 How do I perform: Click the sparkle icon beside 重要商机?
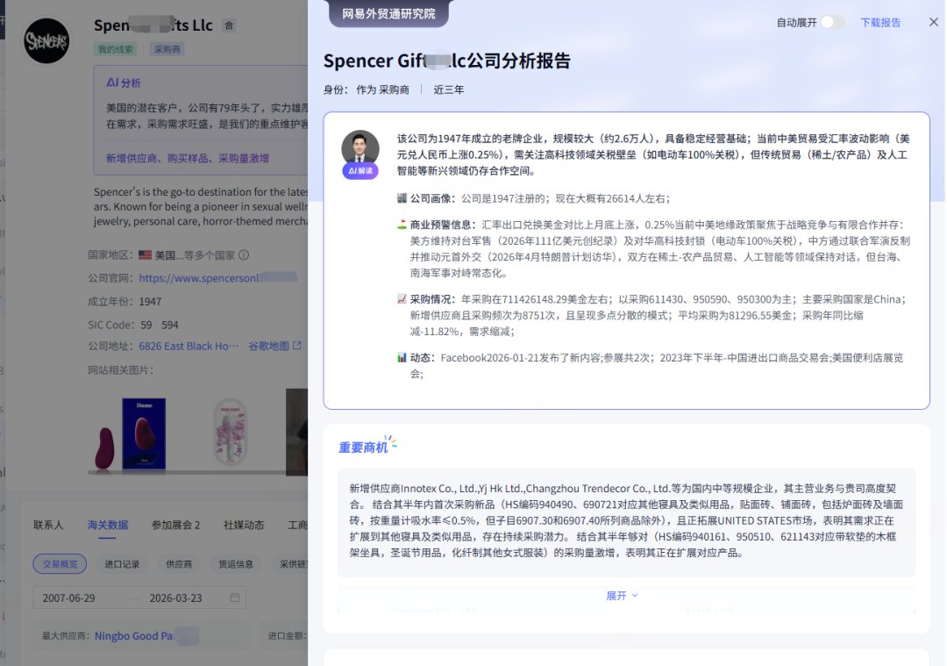(x=391, y=444)
